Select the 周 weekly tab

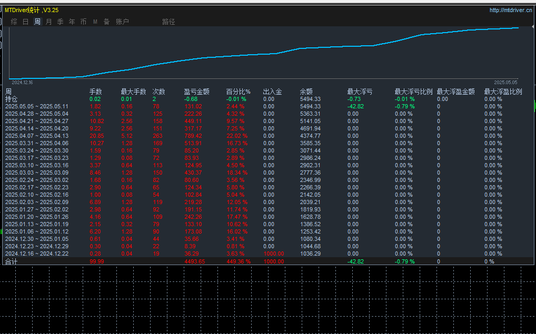pos(37,22)
